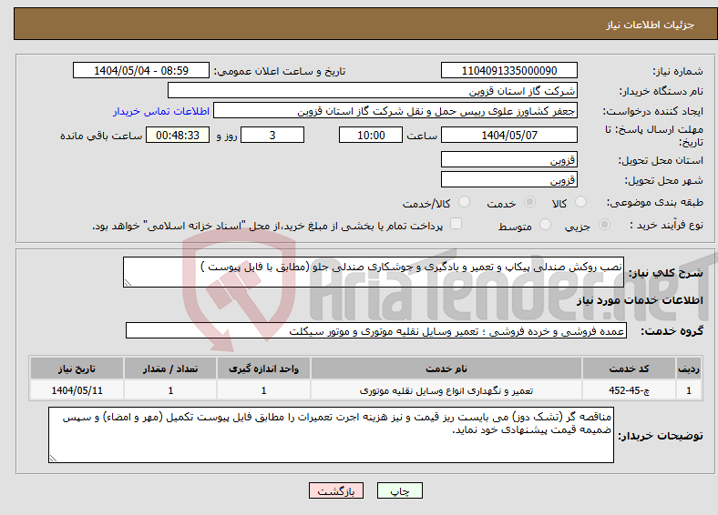Click the نام خدمت column header
Image resolution: width=718 pixels, height=515 pixels.
point(446,369)
